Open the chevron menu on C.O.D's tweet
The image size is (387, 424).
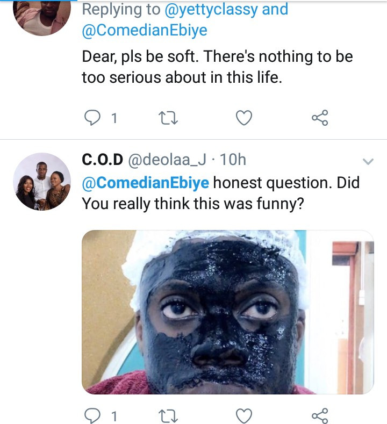point(368,161)
